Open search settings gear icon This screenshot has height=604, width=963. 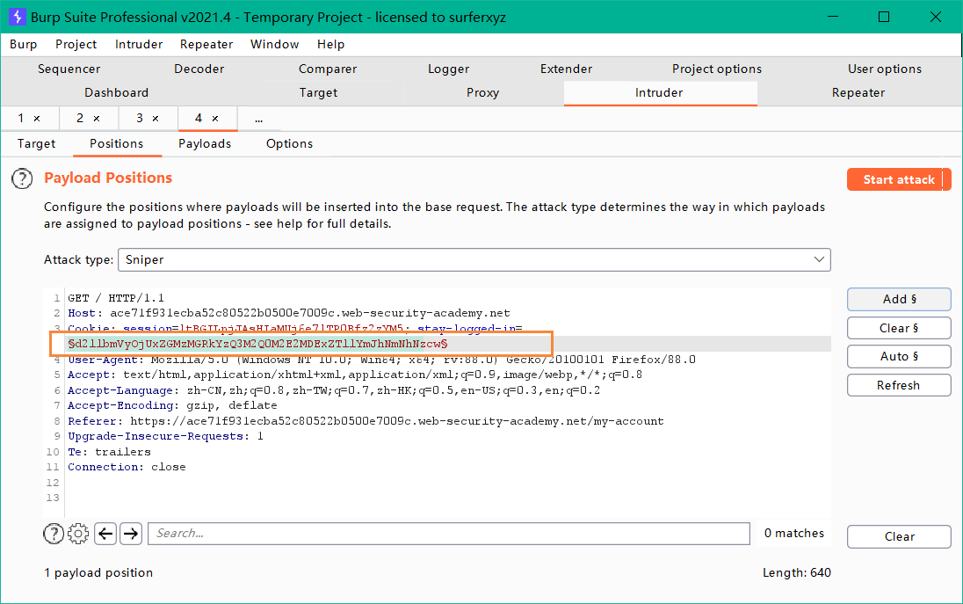tap(78, 534)
